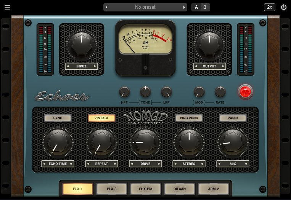Select the PLX-1 echo model
This screenshot has height=200, width=291.
point(77,189)
